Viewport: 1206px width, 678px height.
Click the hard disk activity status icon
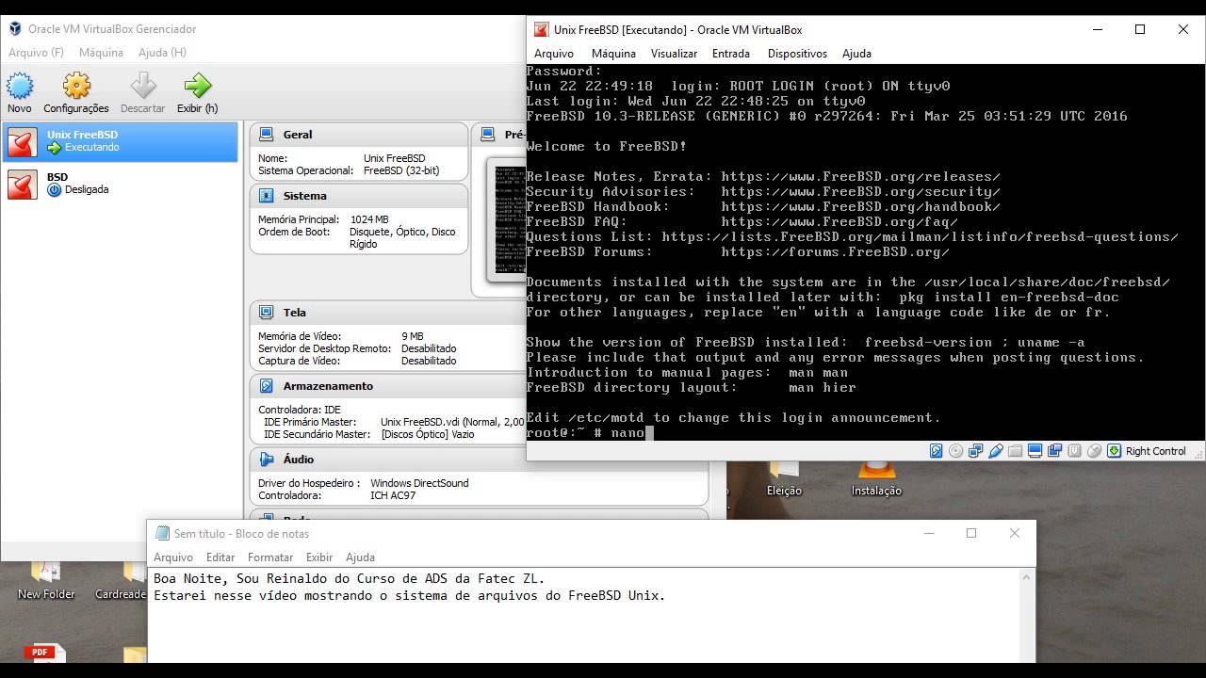click(936, 451)
